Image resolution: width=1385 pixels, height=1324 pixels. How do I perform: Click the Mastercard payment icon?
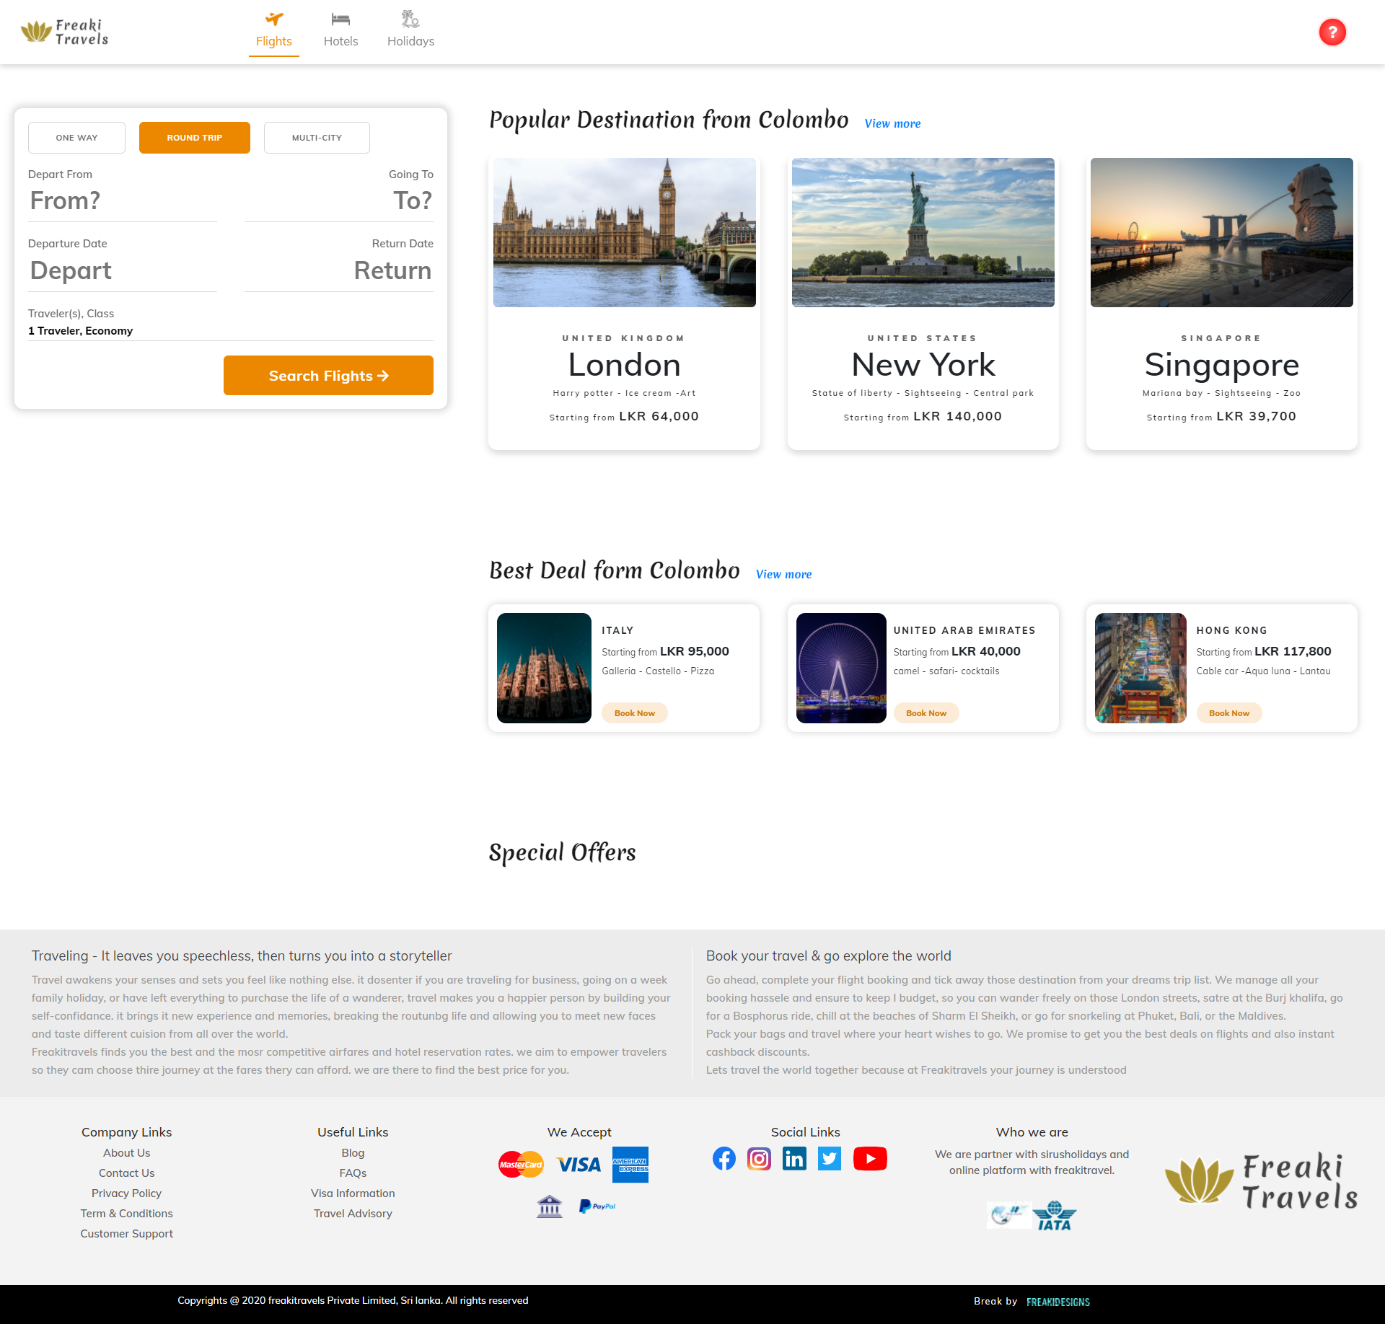[x=520, y=1164]
